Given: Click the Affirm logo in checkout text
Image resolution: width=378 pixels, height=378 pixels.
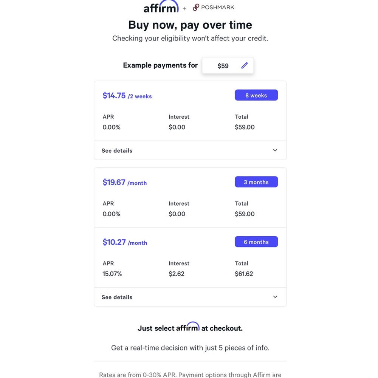Looking at the screenshot, I should coord(187,327).
